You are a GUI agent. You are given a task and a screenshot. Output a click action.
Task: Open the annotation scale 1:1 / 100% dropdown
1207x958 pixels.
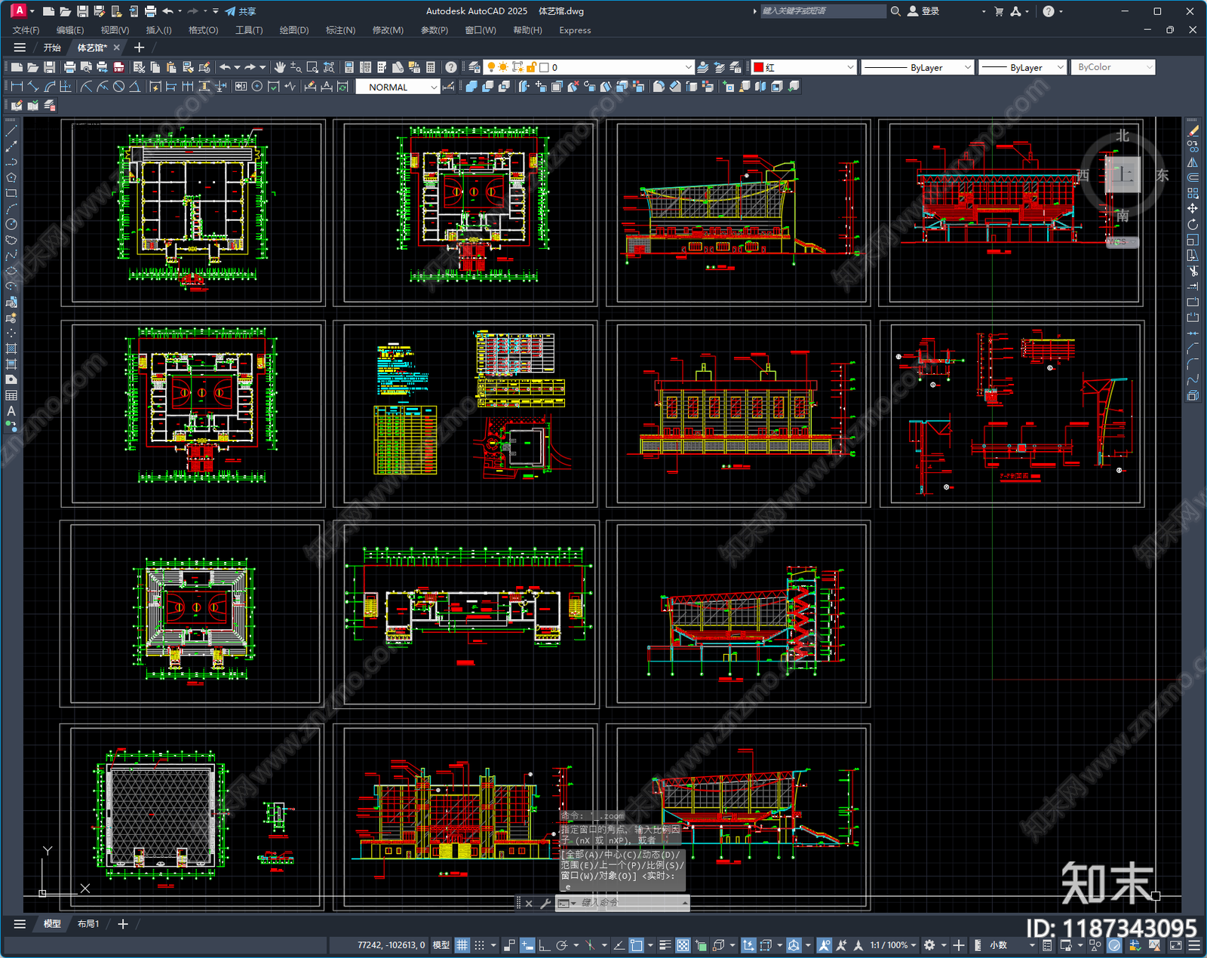893,945
